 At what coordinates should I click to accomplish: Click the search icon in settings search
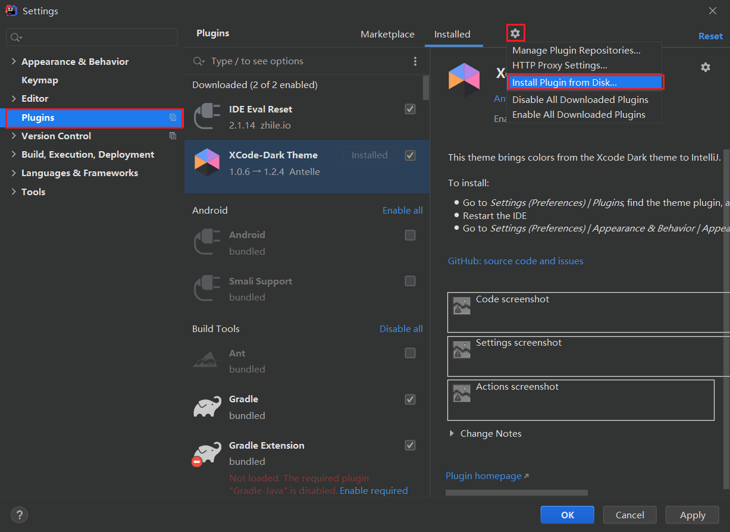15,37
